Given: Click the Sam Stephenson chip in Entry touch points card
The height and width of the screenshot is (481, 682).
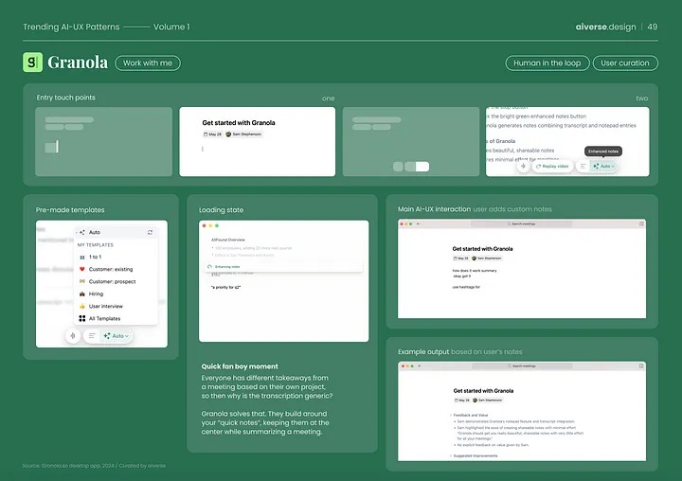Looking at the screenshot, I should point(243,134).
